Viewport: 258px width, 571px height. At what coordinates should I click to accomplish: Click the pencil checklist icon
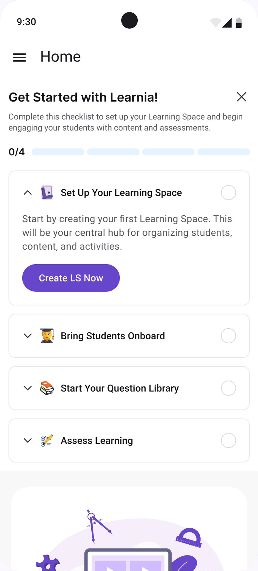[47, 440]
